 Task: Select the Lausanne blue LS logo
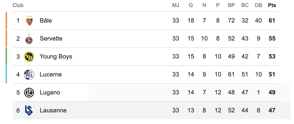[x=29, y=110]
